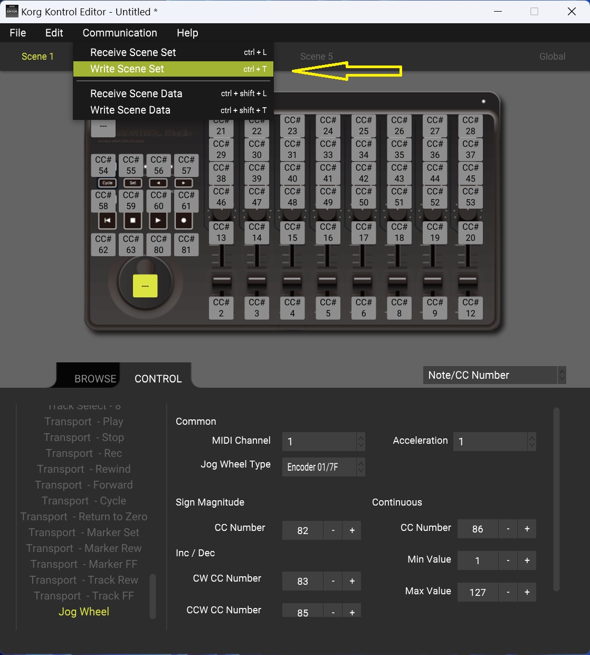Select Transport - Play in the control list
The image size is (590, 655).
[x=84, y=422]
